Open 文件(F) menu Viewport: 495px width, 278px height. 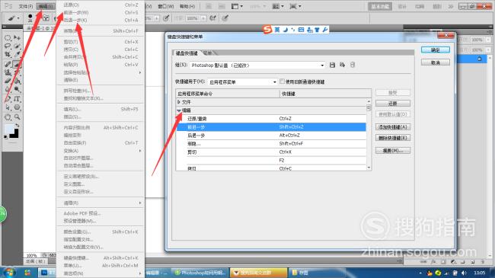click(26, 6)
